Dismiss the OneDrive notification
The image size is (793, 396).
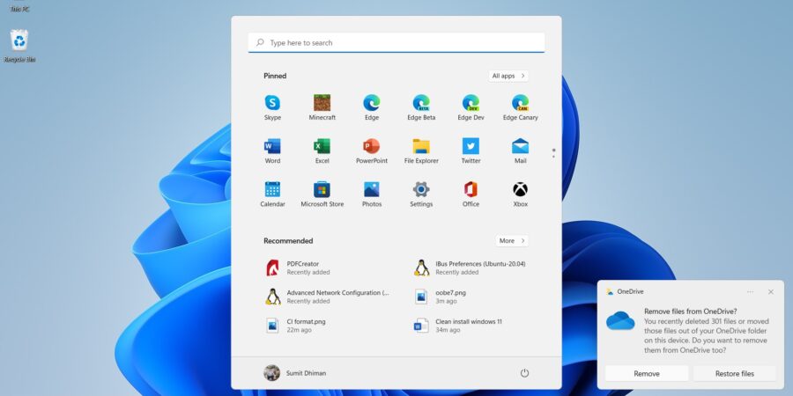point(771,292)
